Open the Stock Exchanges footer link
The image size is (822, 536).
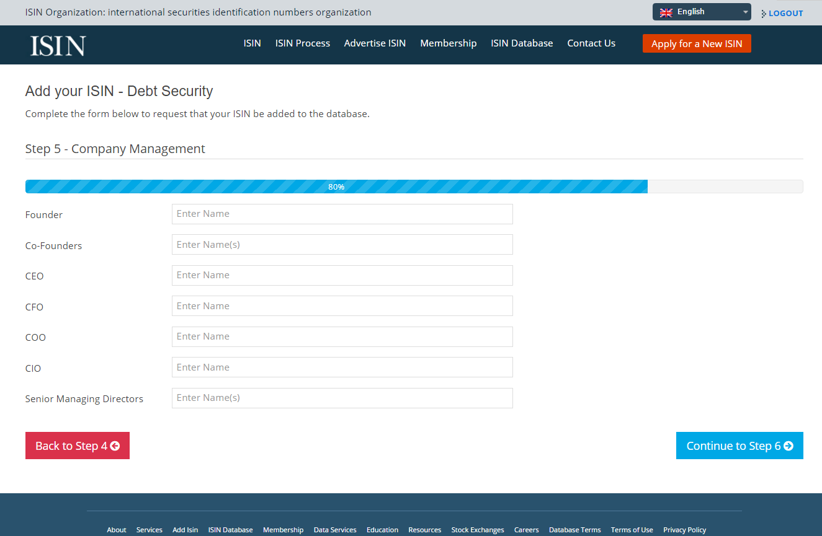tap(478, 530)
